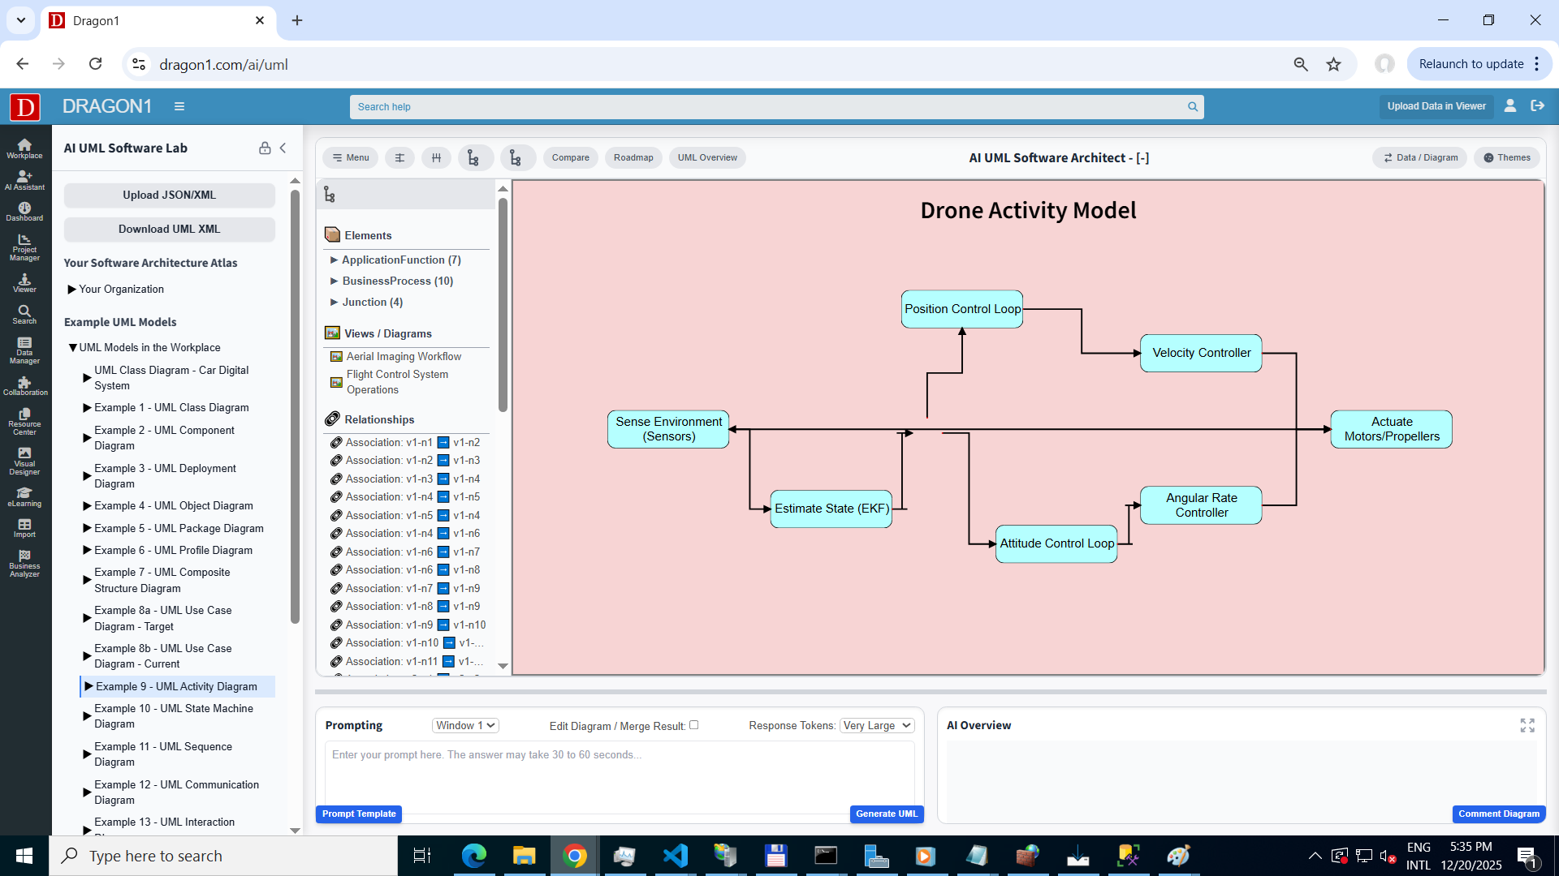
Task: Select the Collaboration puzzle icon
Action: tap(24, 387)
